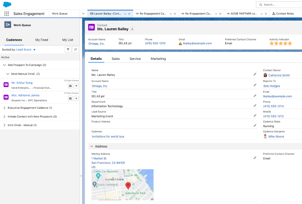Viewport: 302px width, 204px height.
Task: Edit the Mailing Address pencil icon
Action: (255, 158)
